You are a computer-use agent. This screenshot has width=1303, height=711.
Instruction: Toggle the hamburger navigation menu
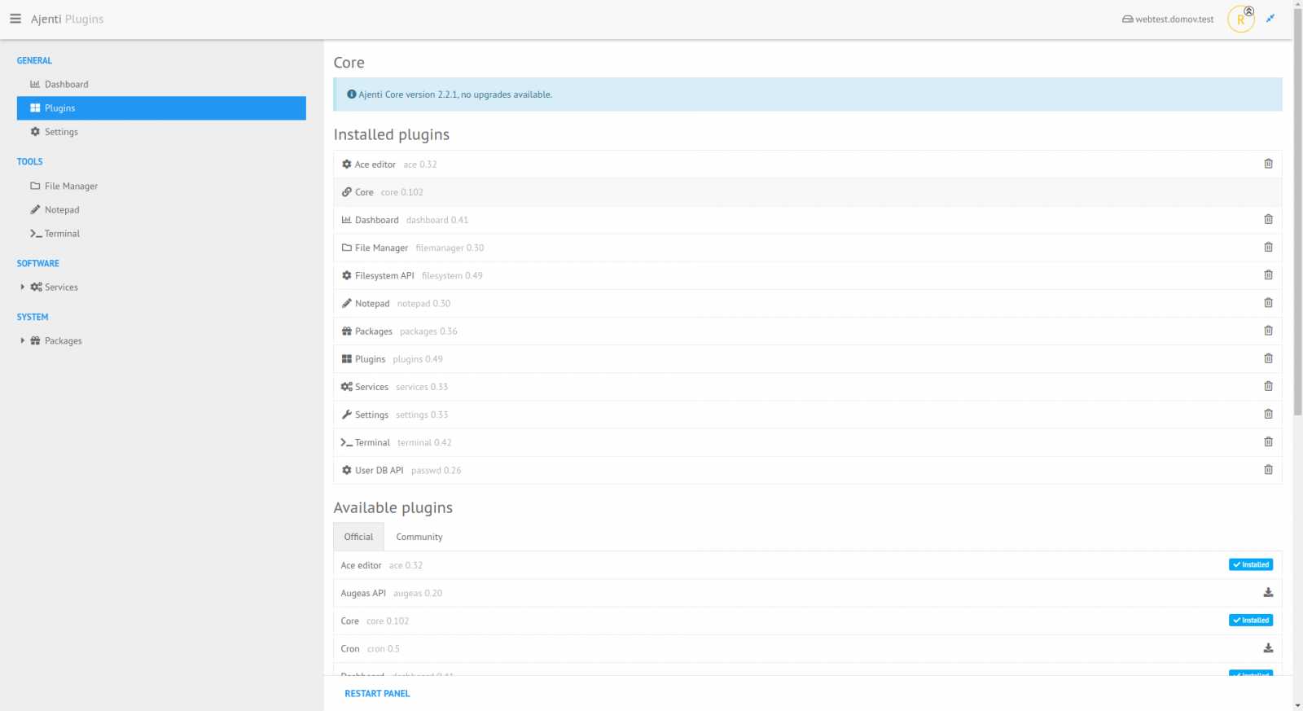(15, 19)
